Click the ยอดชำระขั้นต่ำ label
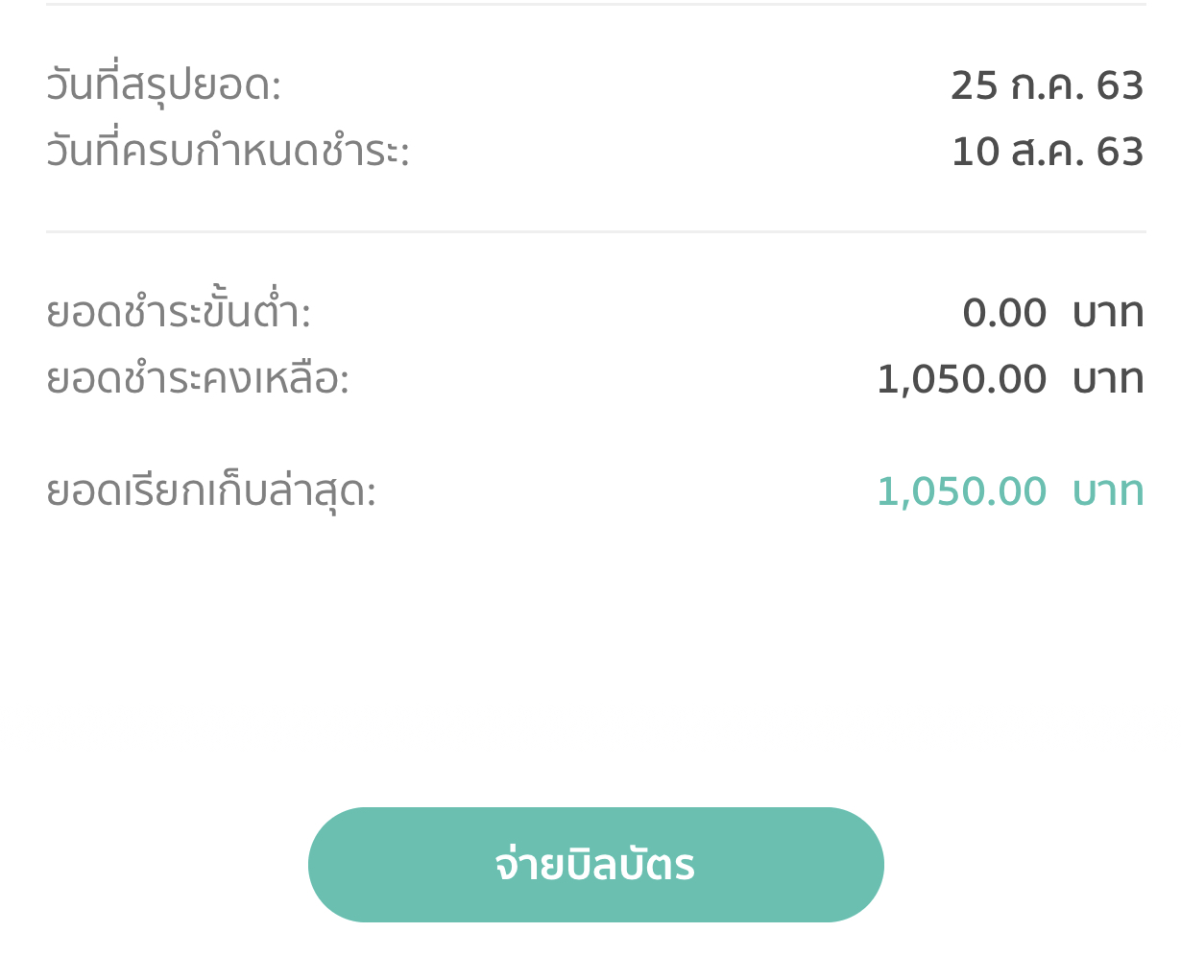 coord(179,313)
